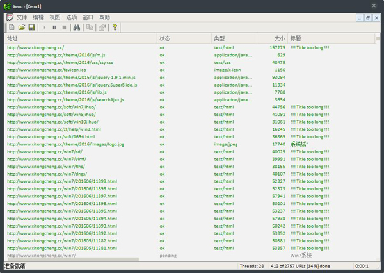Click the Copy toolbar icon
The width and height of the screenshot is (384, 273).
(90, 28)
